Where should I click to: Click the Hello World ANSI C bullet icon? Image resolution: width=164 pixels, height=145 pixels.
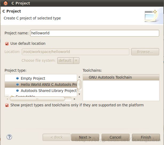click(18, 84)
